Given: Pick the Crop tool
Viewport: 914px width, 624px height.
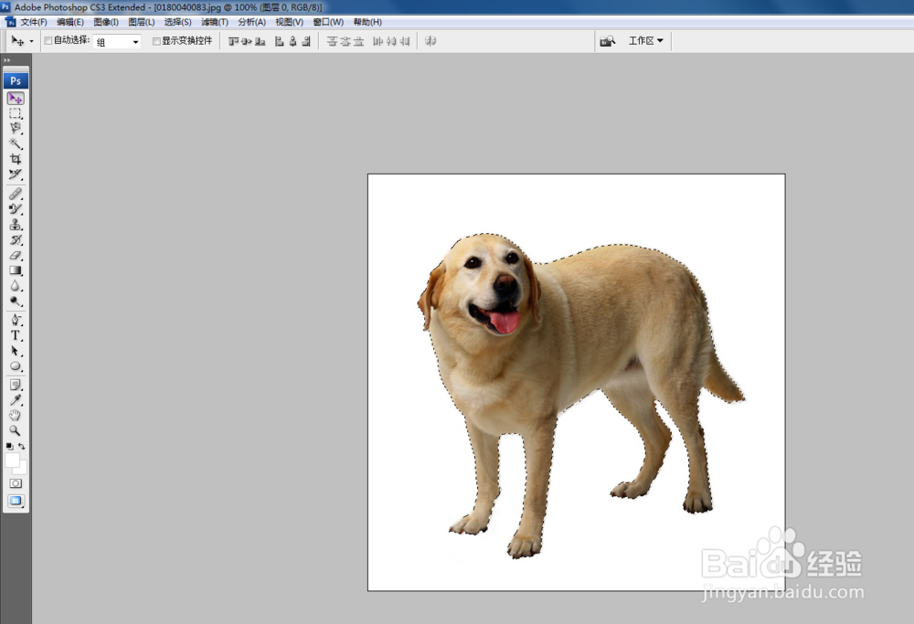Looking at the screenshot, I should coord(16,159).
